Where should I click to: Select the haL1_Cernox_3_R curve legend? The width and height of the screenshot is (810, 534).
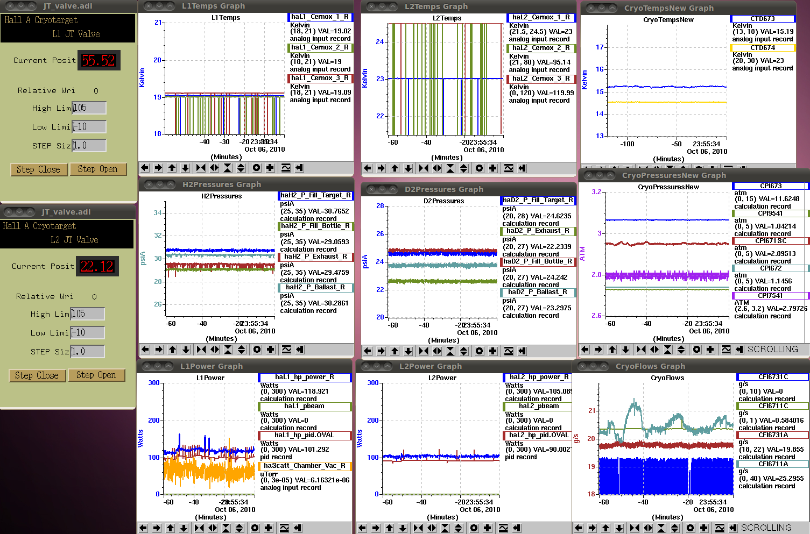[320, 79]
